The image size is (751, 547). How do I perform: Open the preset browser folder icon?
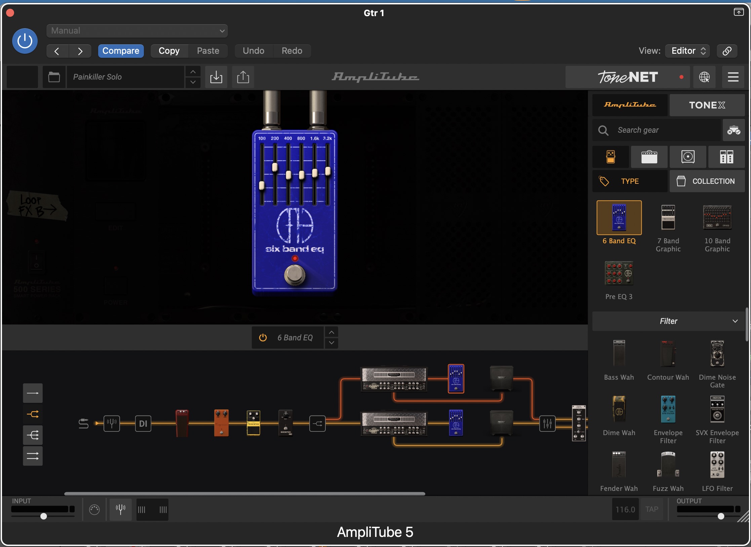click(x=54, y=77)
